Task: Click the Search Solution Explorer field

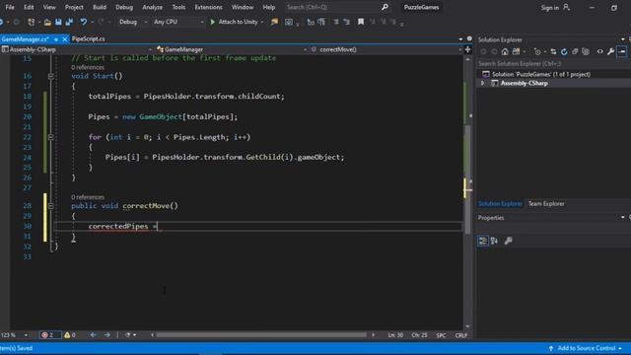Action: pos(554,63)
